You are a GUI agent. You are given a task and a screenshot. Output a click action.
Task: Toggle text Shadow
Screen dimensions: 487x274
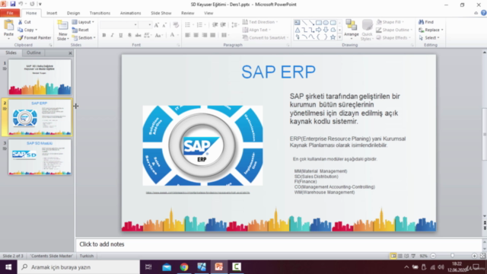[129, 36]
